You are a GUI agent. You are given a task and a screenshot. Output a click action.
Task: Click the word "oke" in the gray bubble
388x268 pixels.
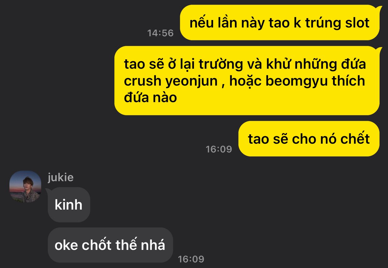(x=66, y=246)
